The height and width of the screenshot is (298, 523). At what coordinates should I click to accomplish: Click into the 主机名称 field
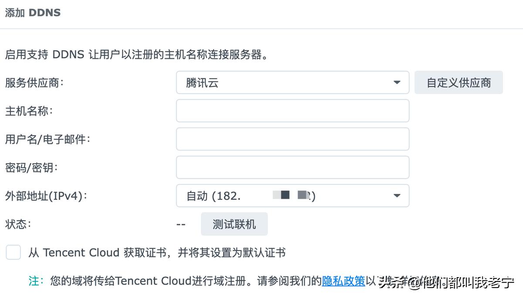point(292,110)
